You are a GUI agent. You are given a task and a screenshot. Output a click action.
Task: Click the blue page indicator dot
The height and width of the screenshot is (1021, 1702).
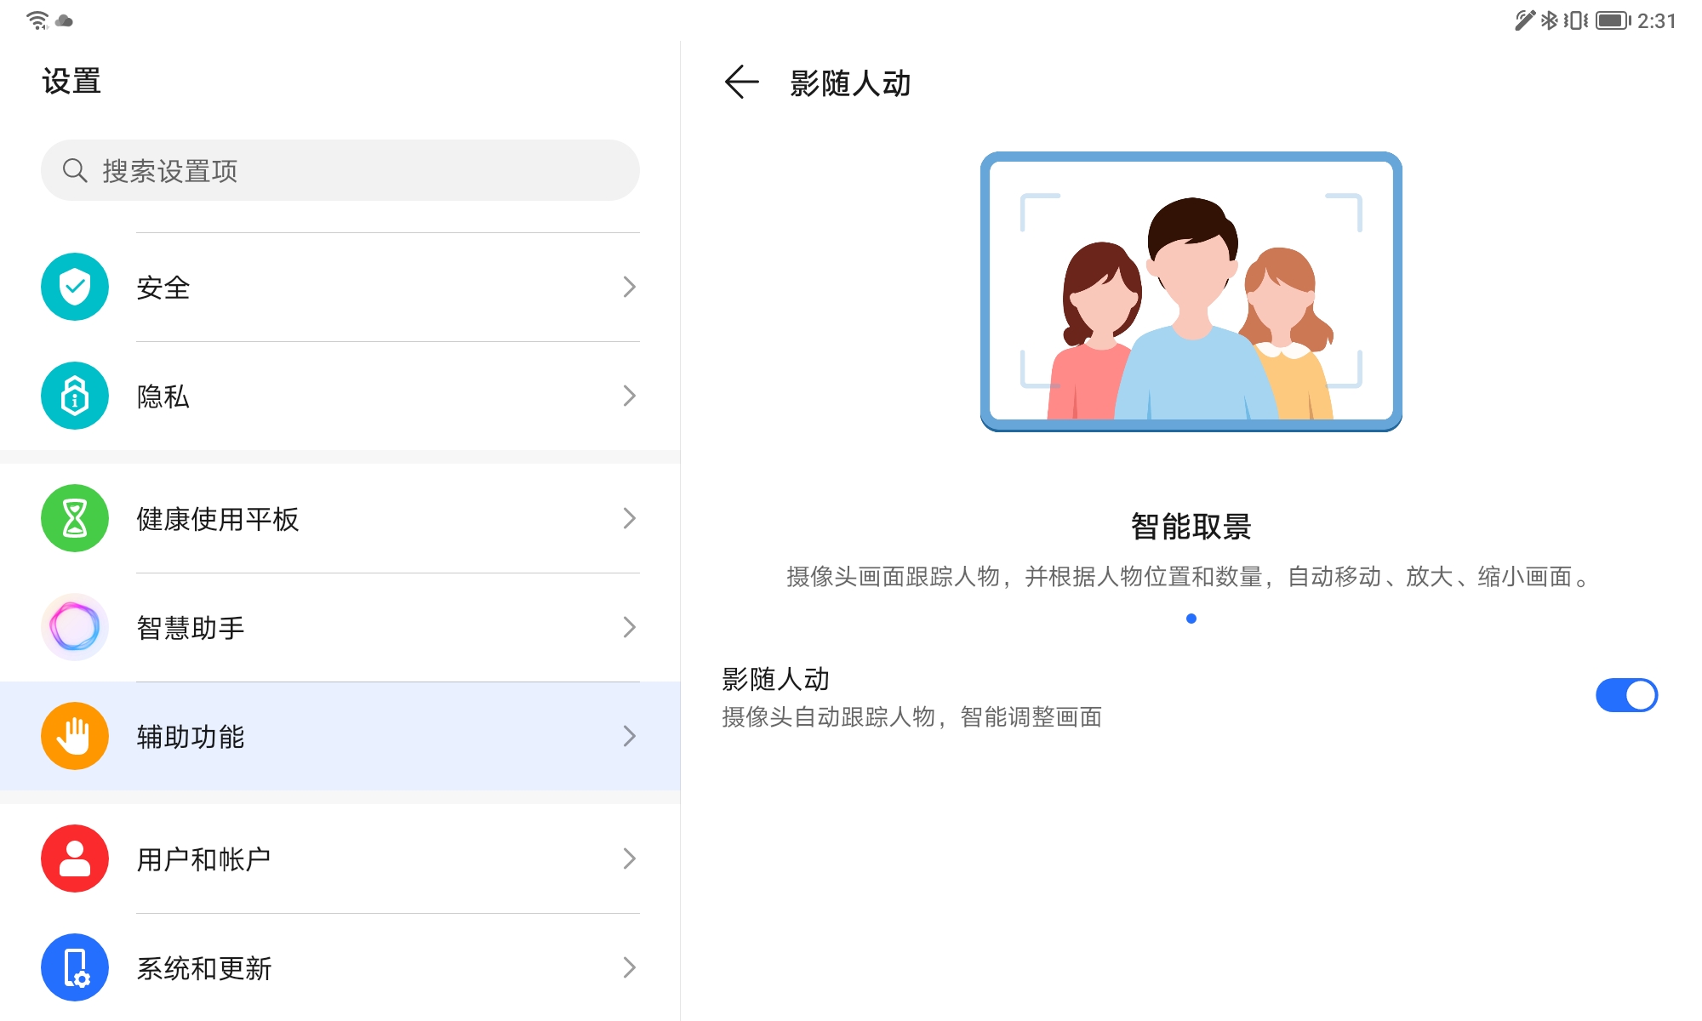(x=1191, y=619)
